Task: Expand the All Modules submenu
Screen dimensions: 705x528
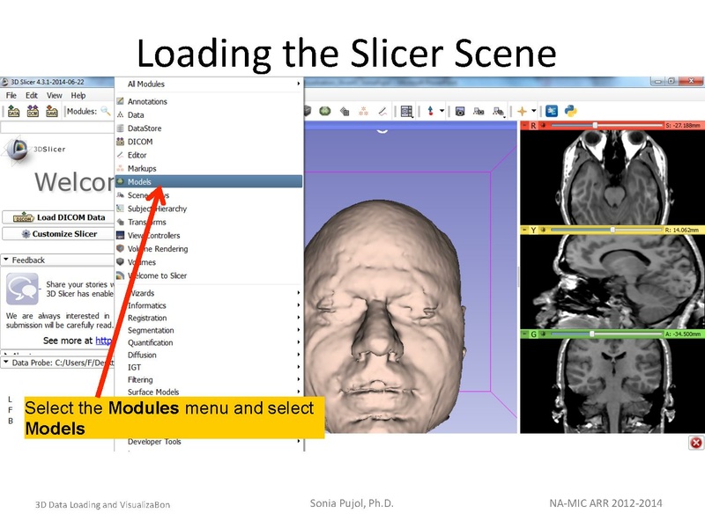Action: [209, 84]
